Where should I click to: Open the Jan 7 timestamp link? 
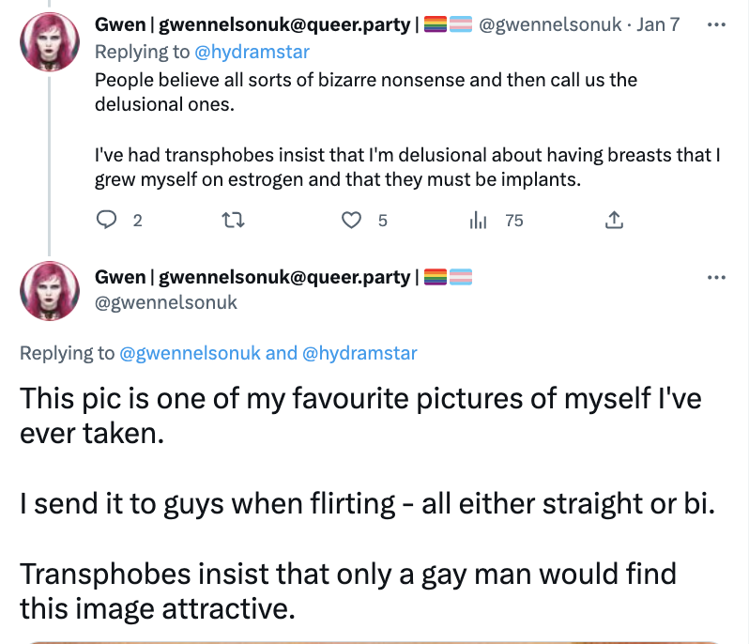click(x=658, y=24)
